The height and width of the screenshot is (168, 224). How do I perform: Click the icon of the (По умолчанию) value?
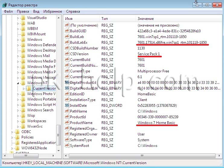coord(67,25)
